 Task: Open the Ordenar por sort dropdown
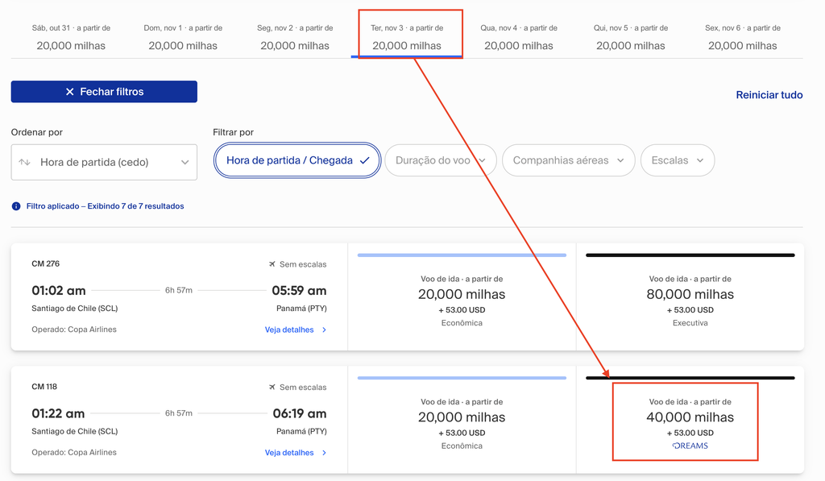click(104, 162)
